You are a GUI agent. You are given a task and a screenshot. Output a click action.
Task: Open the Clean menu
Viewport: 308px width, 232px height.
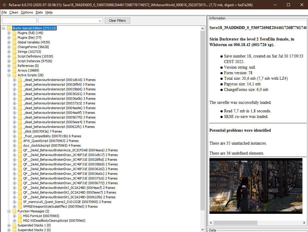point(13,12)
